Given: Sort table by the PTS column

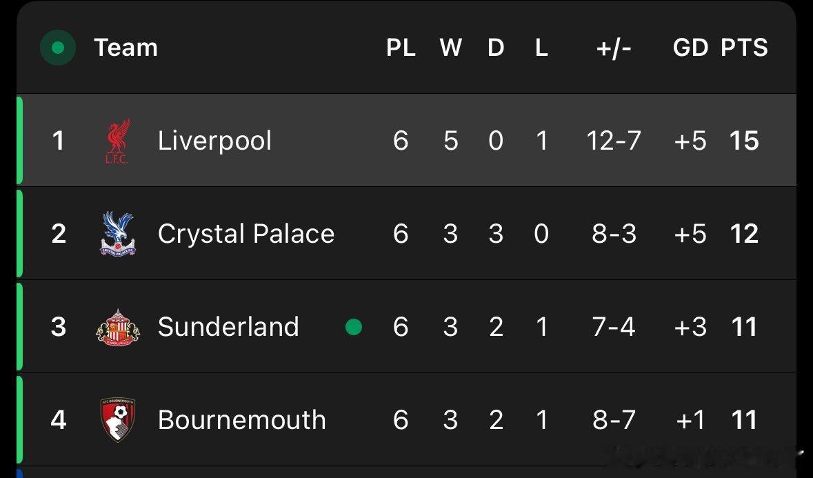Looking at the screenshot, I should tap(744, 48).
